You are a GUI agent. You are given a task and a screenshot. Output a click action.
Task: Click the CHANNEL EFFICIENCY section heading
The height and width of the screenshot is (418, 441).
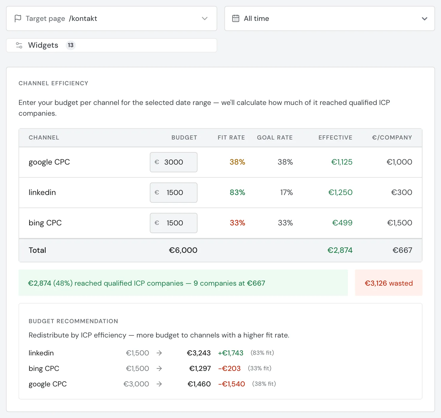click(53, 83)
